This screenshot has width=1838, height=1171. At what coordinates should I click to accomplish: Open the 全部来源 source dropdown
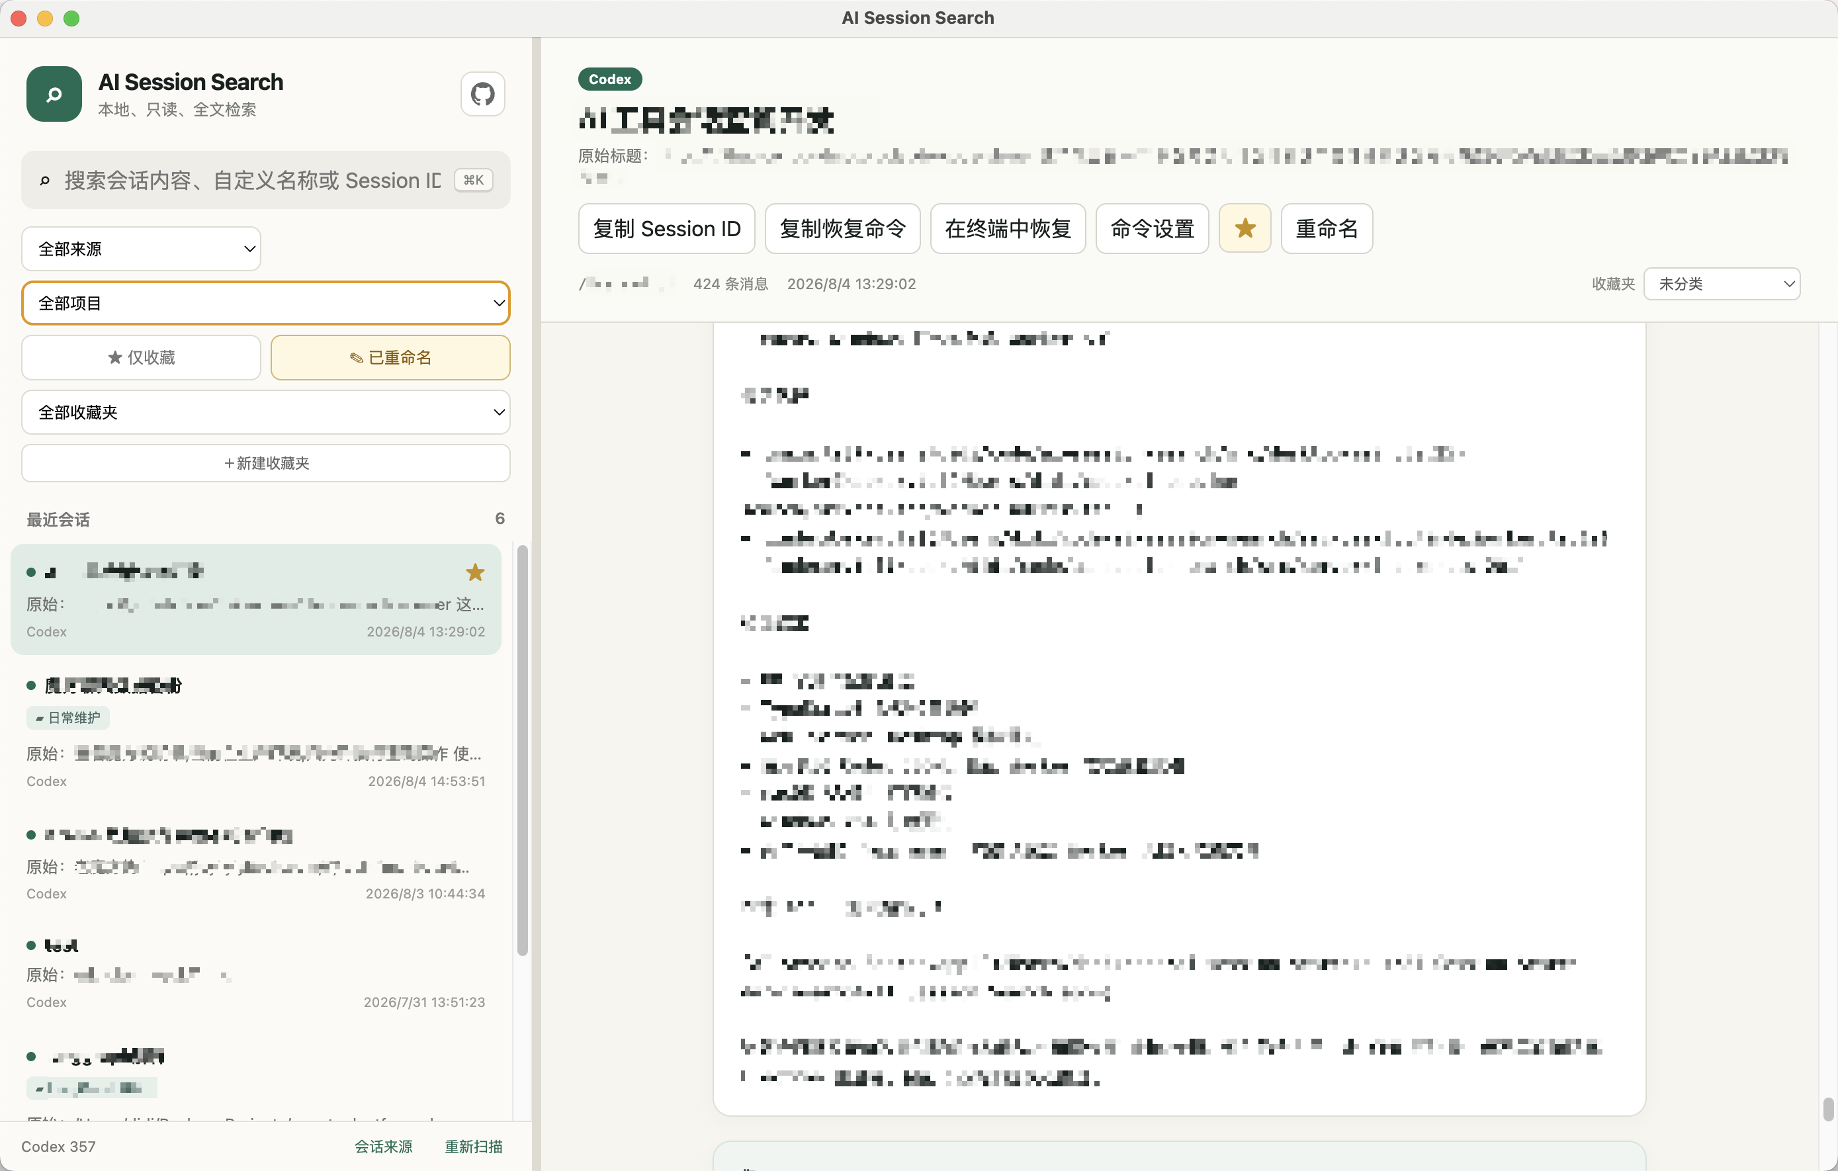point(141,249)
